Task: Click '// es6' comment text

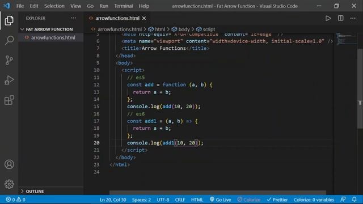Action: 136,114
